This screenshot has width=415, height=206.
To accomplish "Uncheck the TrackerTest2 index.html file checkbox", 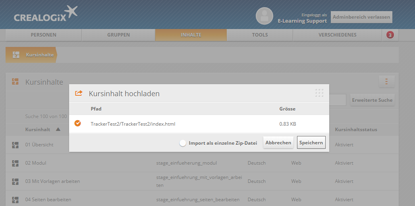I will (x=78, y=124).
